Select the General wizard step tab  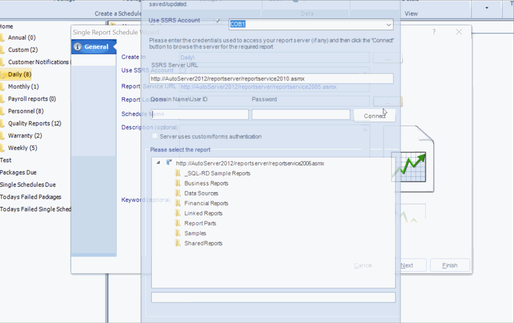tap(94, 47)
